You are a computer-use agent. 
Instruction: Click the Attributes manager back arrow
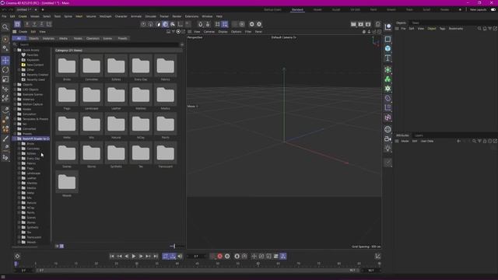(x=458, y=141)
